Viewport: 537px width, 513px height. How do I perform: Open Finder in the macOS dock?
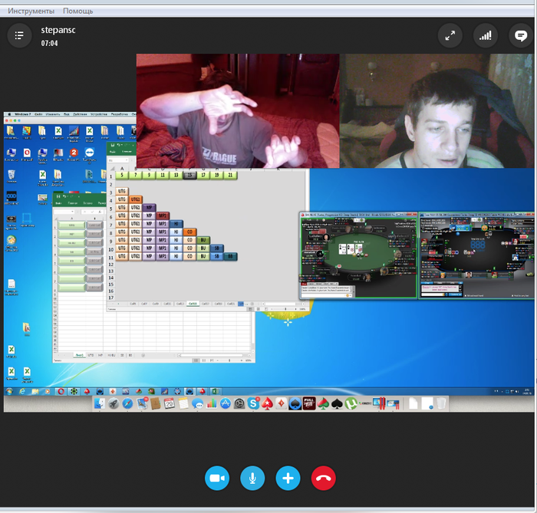pyautogui.click(x=100, y=404)
